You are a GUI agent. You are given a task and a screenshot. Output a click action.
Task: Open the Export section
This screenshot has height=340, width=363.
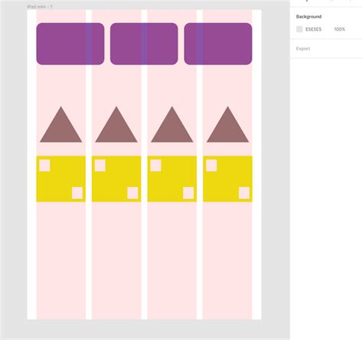point(303,48)
